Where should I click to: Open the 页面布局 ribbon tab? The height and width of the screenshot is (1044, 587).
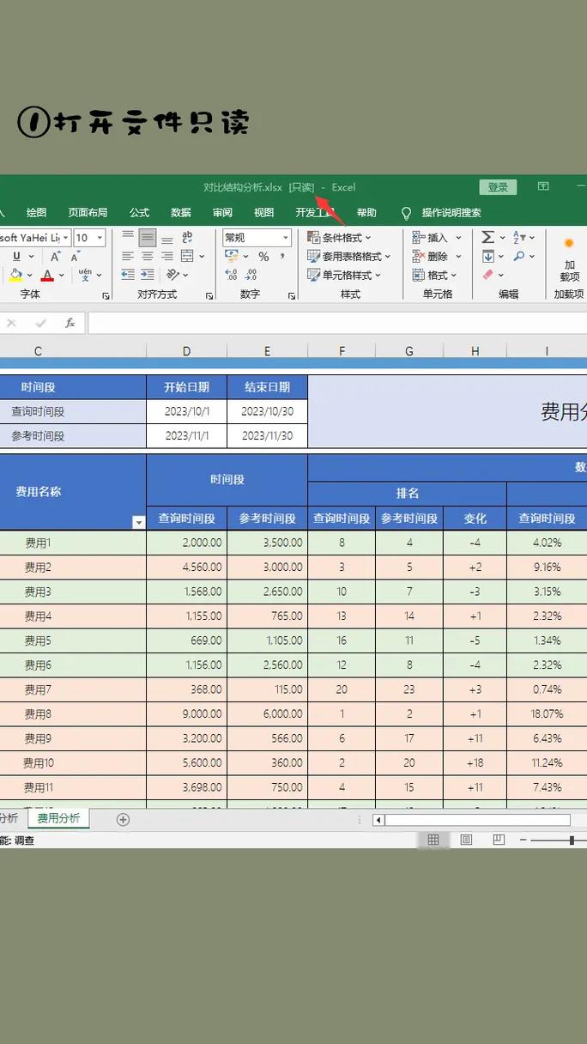(x=88, y=213)
